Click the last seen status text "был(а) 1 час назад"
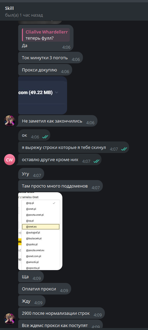148x330 pixels. [x=24, y=15]
